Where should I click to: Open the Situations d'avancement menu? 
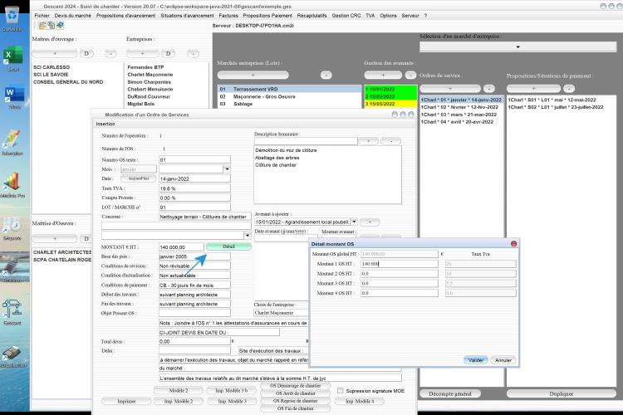point(187,16)
